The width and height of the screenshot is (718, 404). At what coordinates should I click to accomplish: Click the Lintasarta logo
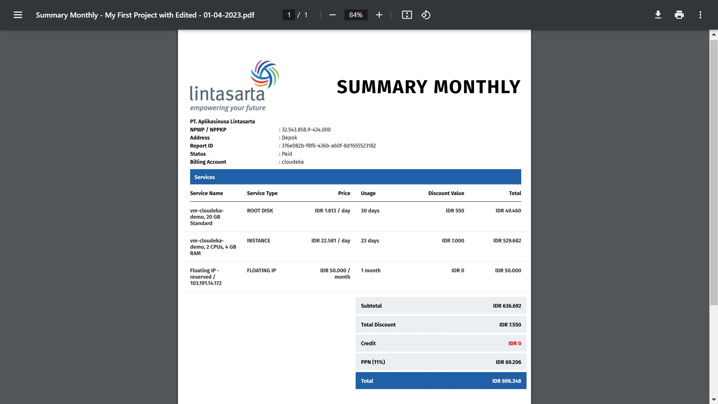point(234,86)
